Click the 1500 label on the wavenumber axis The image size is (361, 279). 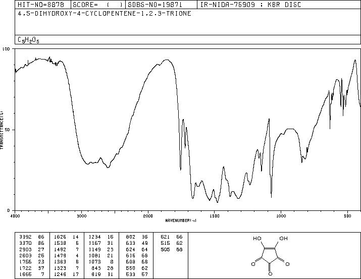click(x=215, y=216)
